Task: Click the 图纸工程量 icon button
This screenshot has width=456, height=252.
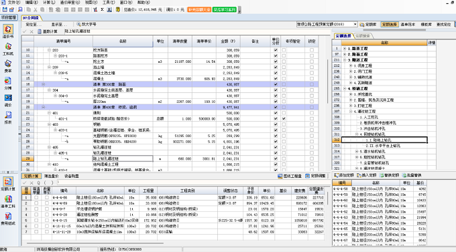Action: click(290, 176)
